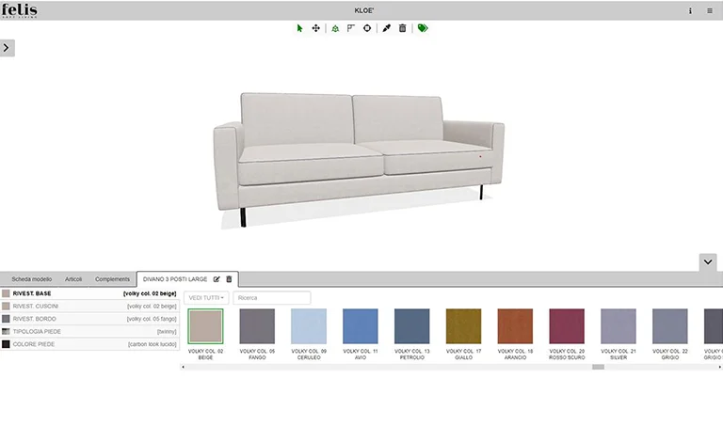Activate the four-arrow move tool

coord(316,28)
